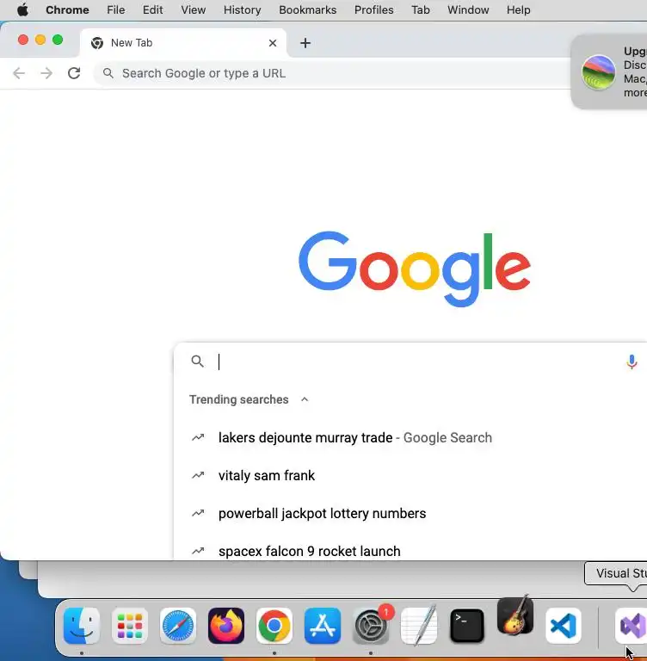Viewport: 647px width, 661px height.
Task: Open the Apple menu
Action: [x=22, y=9]
